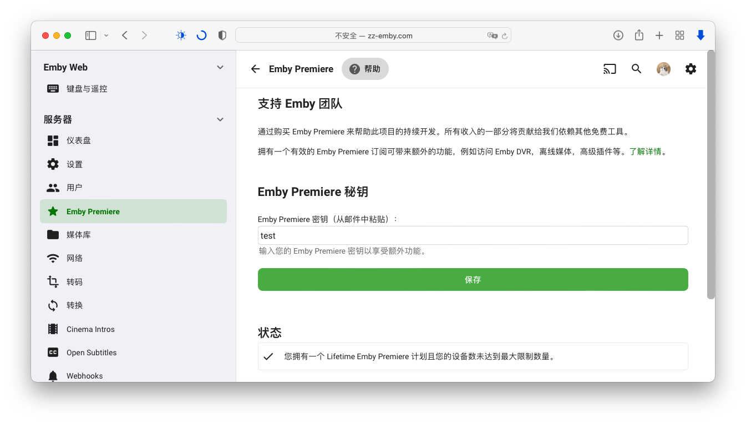Click the paragraph starting with 通过购买 Emby Premiere
The width and height of the screenshot is (746, 423).
[444, 132]
